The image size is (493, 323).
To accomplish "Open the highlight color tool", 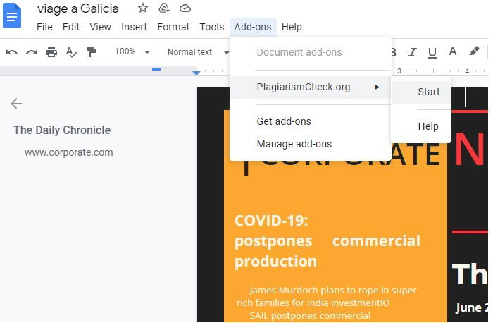I will (x=474, y=51).
